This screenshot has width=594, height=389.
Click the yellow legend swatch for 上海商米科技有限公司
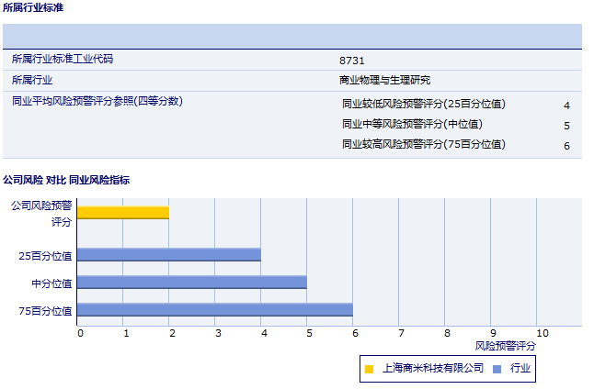369,369
